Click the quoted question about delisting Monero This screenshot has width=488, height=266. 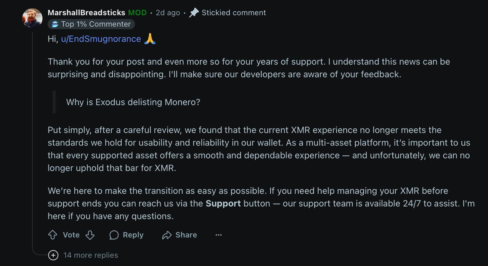(133, 102)
